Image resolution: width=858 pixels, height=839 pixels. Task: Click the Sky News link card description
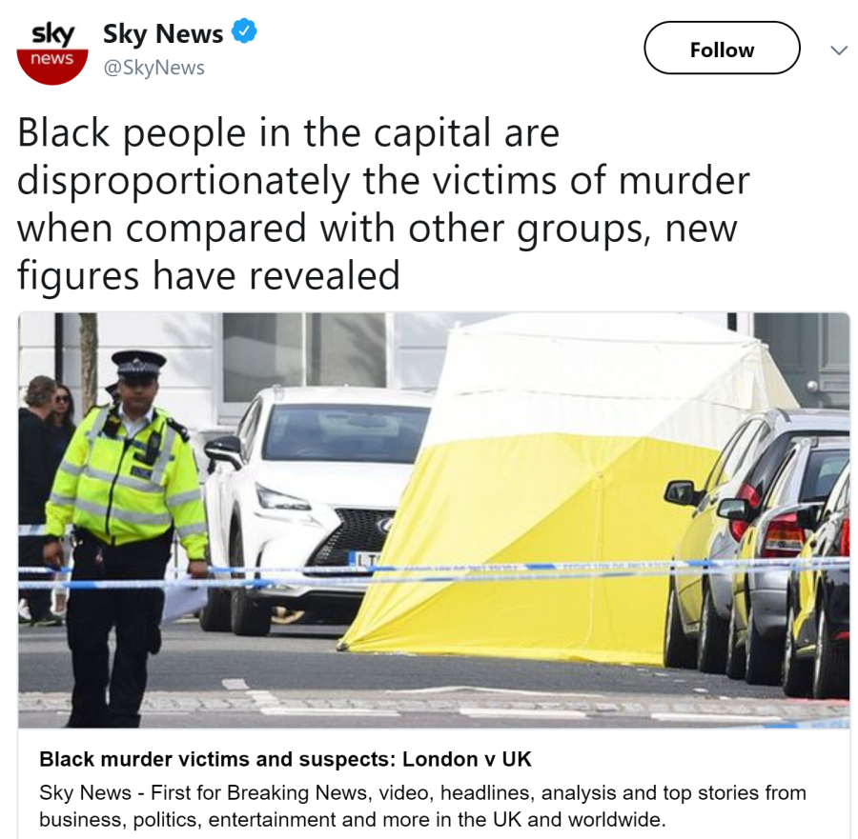coord(422,806)
